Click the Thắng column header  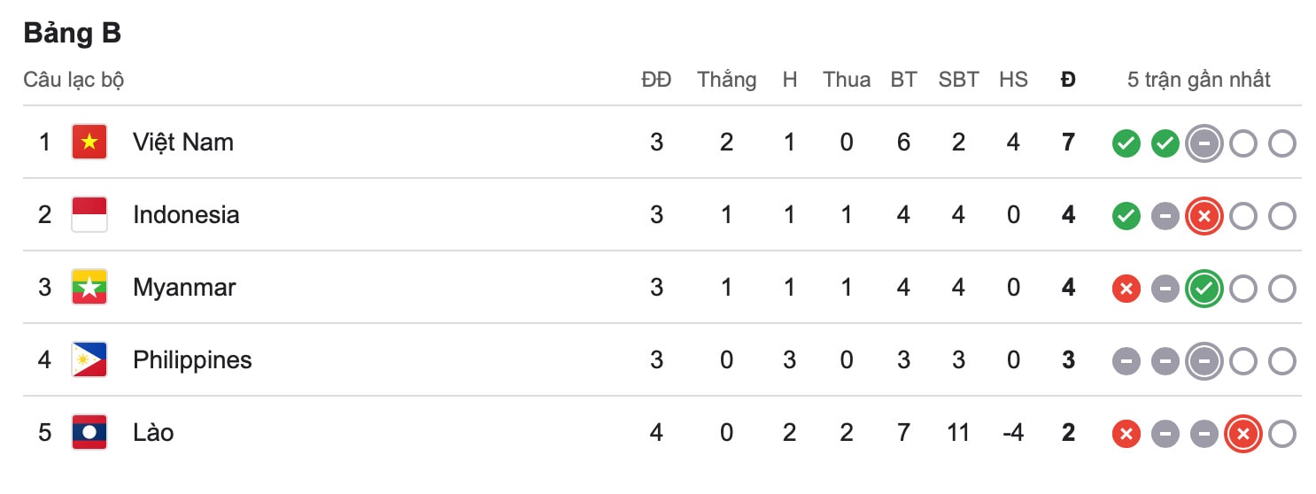click(727, 80)
